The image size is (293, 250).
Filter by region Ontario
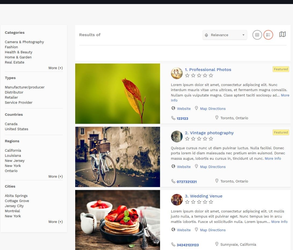[11, 171]
